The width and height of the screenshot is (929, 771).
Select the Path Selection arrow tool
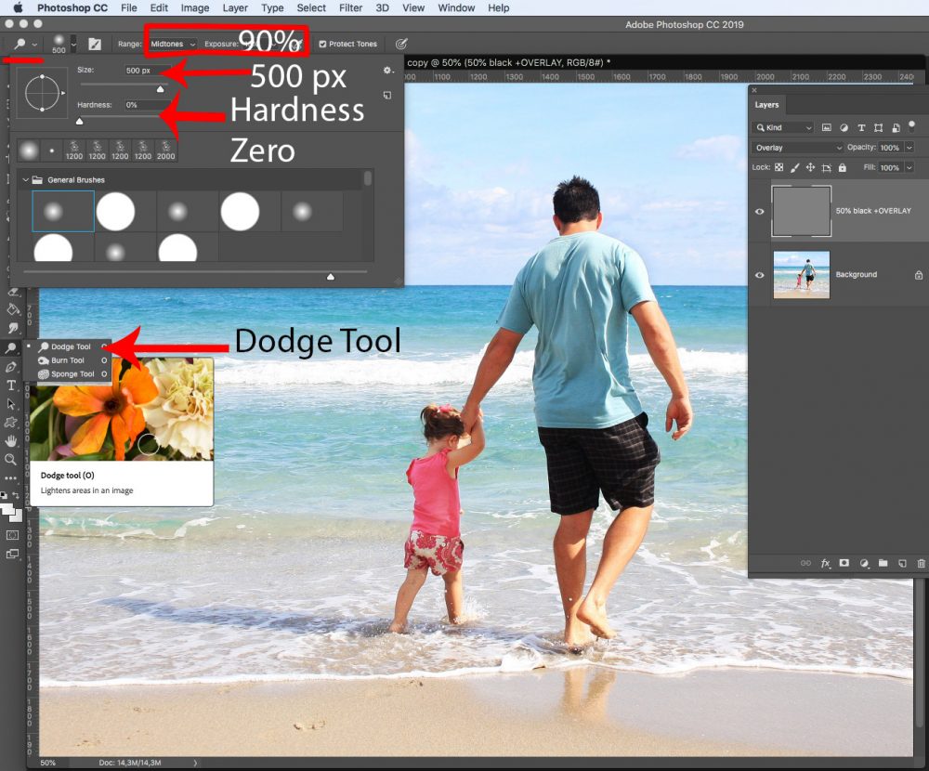pos(11,403)
